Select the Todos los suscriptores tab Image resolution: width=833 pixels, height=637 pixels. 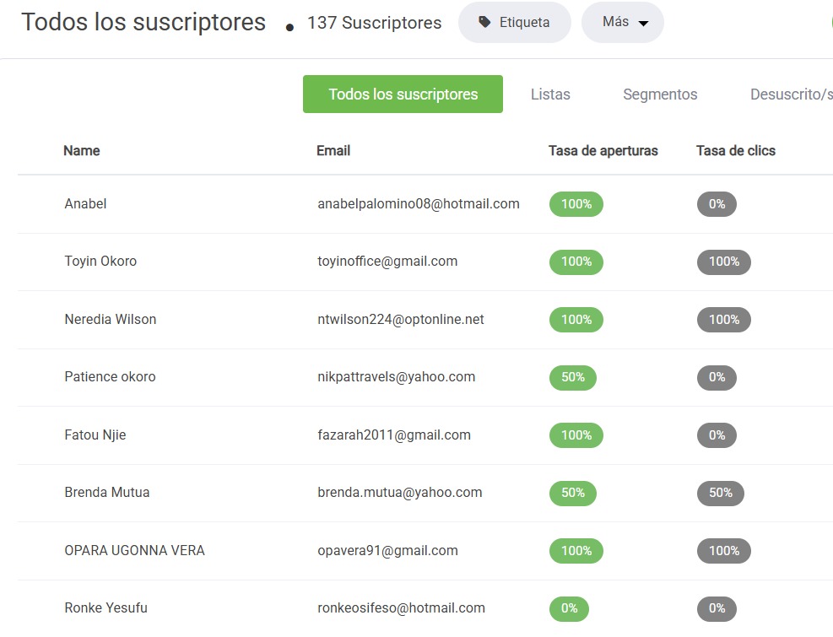[403, 94]
